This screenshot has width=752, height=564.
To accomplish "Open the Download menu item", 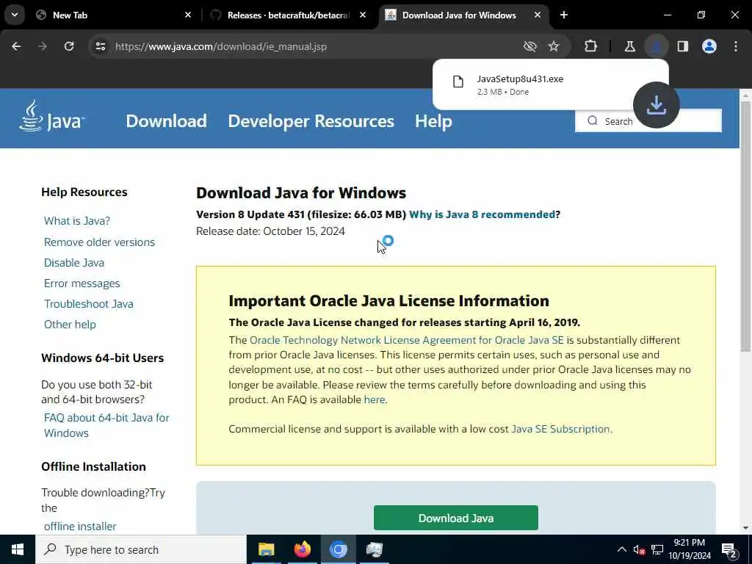I will pos(167,121).
